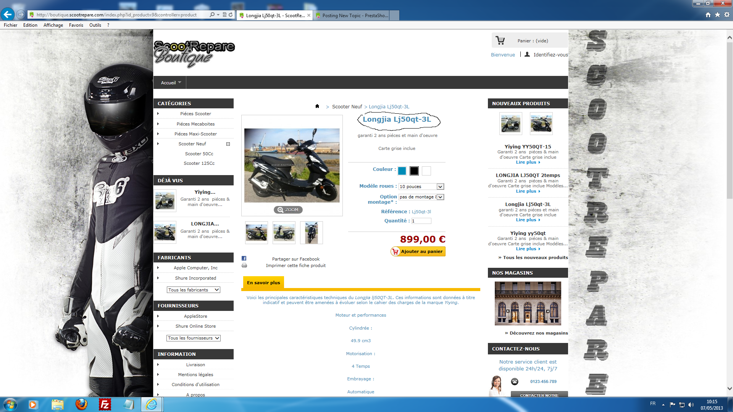This screenshot has height=412, width=733.
Task: Expand the Accueil menu arrow
Action: click(179, 82)
